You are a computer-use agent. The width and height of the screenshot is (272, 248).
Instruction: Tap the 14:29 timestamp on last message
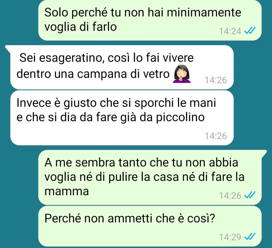tap(230, 237)
